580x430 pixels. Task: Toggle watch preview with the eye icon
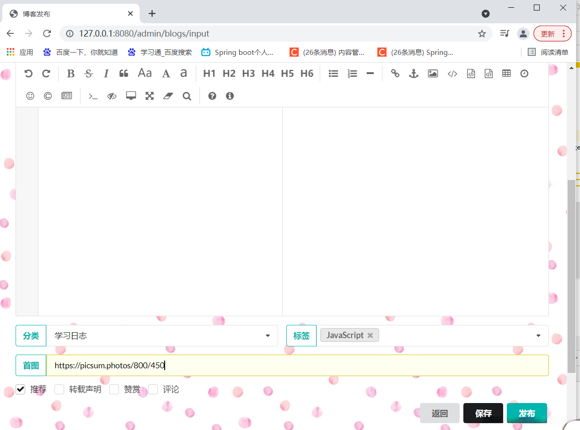point(112,96)
